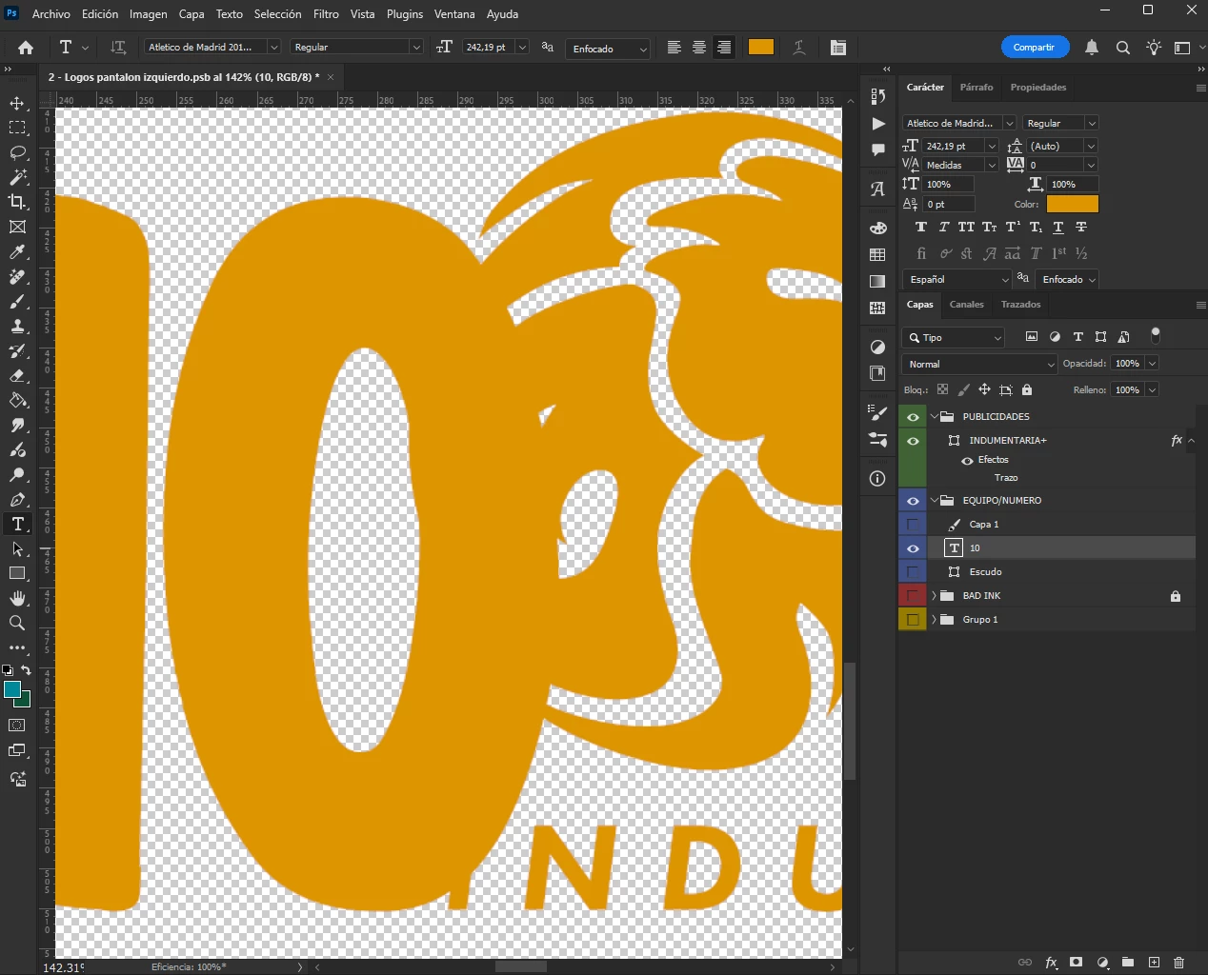The image size is (1208, 975).
Task: Open the Ventana menu
Action: coord(454,14)
